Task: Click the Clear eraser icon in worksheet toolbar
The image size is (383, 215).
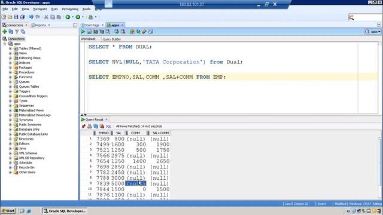Action: click(144, 32)
